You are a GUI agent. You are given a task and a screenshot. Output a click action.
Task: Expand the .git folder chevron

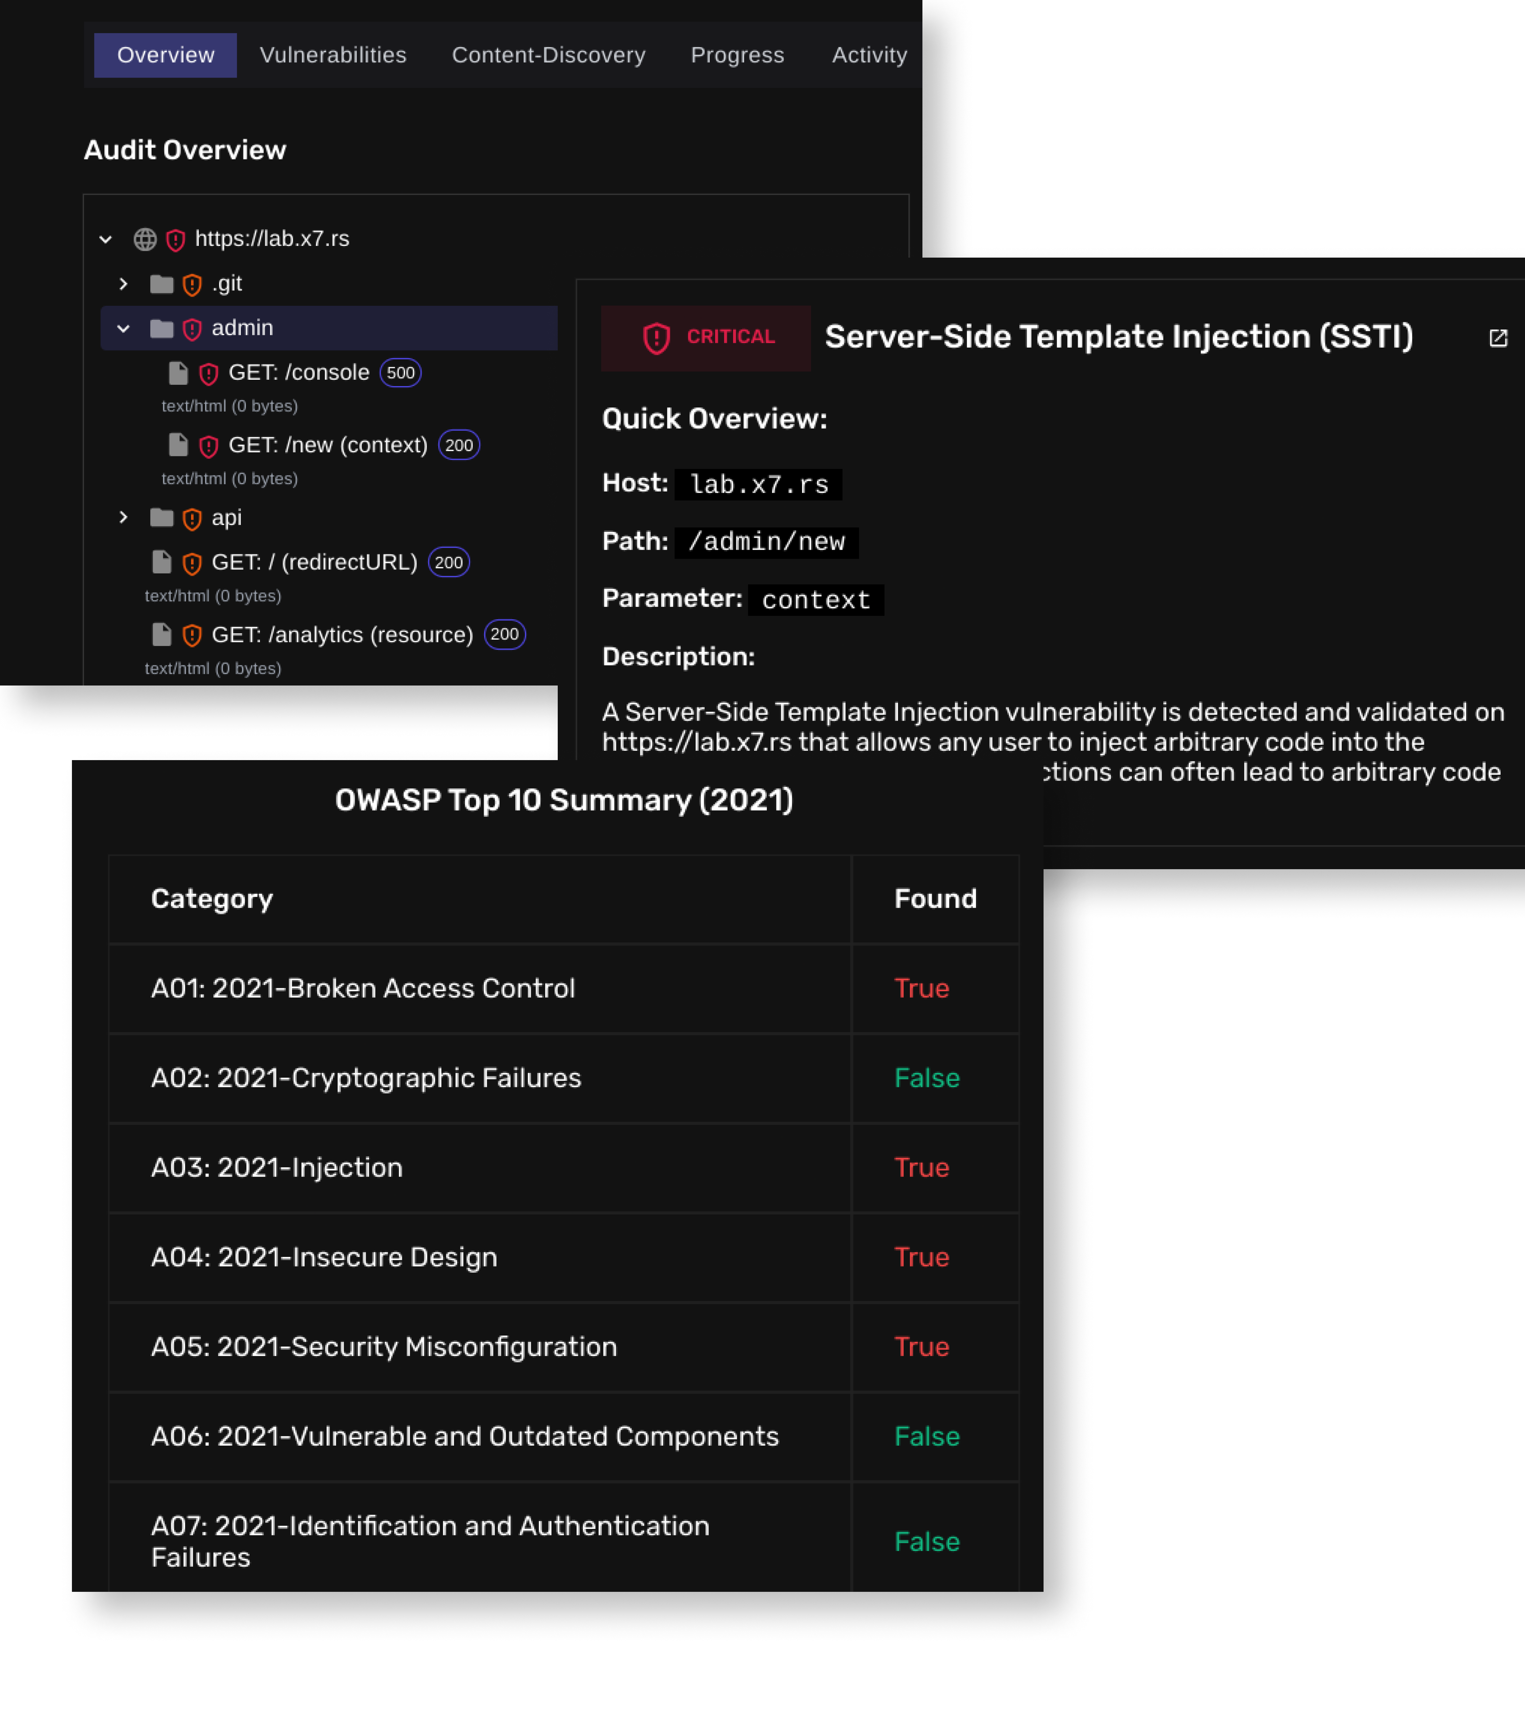(x=123, y=284)
